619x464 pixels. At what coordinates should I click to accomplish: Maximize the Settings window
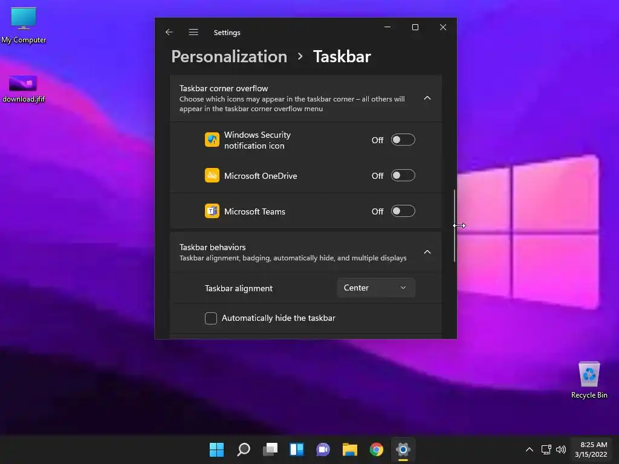415,27
